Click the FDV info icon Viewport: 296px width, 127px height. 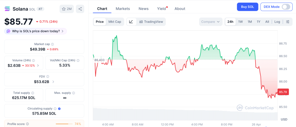pyautogui.click(x=48, y=77)
